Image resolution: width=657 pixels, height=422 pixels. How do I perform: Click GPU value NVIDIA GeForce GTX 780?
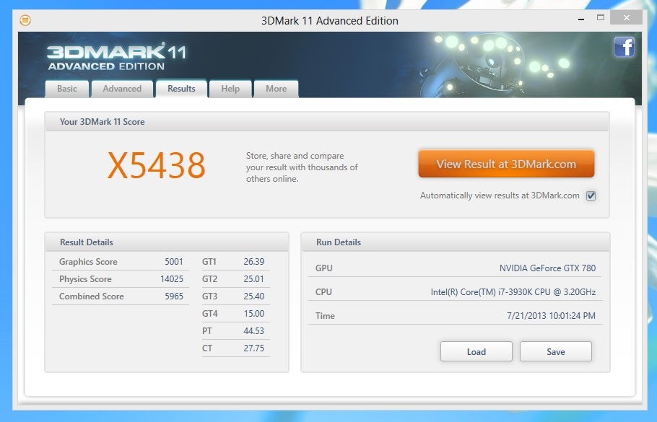click(x=547, y=268)
